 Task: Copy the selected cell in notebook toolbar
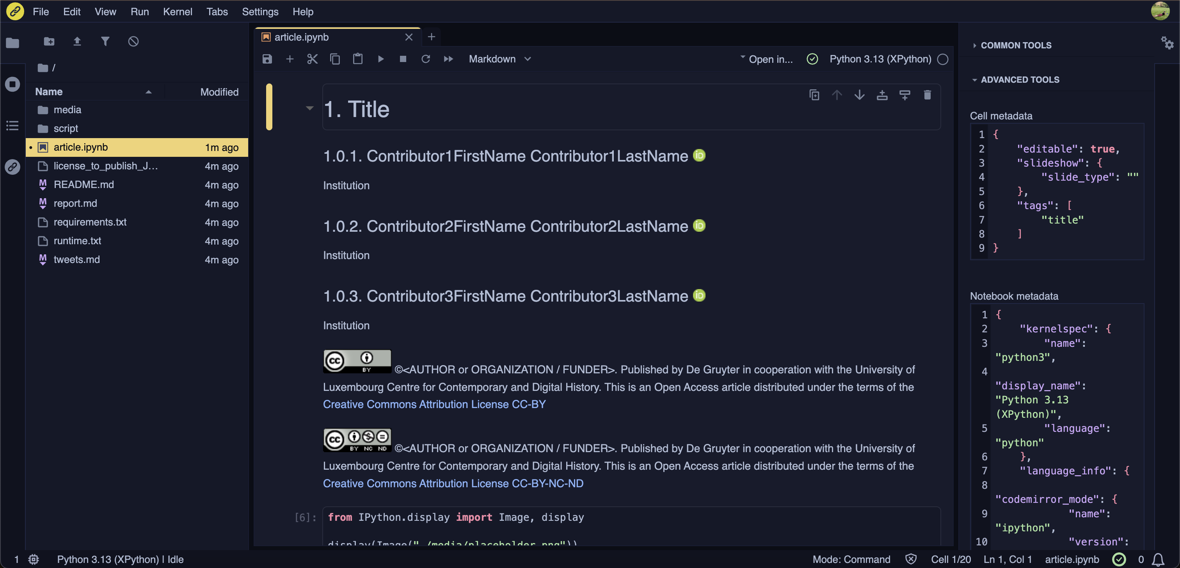(x=335, y=59)
